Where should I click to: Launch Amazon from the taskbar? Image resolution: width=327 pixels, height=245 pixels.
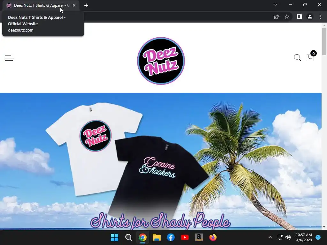(x=199, y=237)
